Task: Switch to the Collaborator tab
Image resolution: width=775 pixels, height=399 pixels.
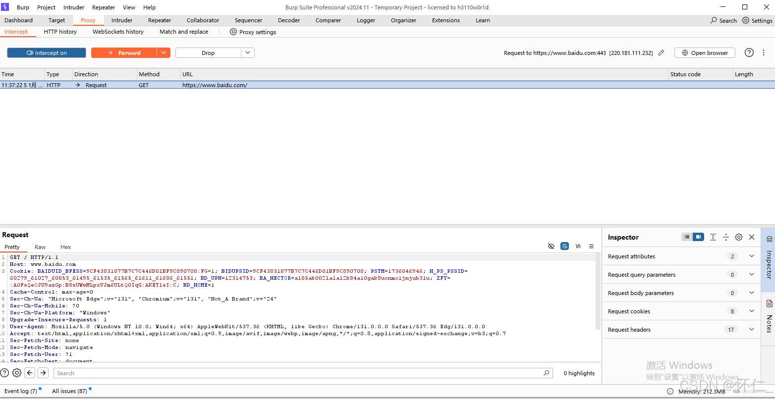Action: (x=203, y=20)
